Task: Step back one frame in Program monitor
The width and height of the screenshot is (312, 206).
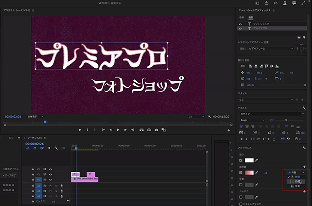Action: (111, 130)
